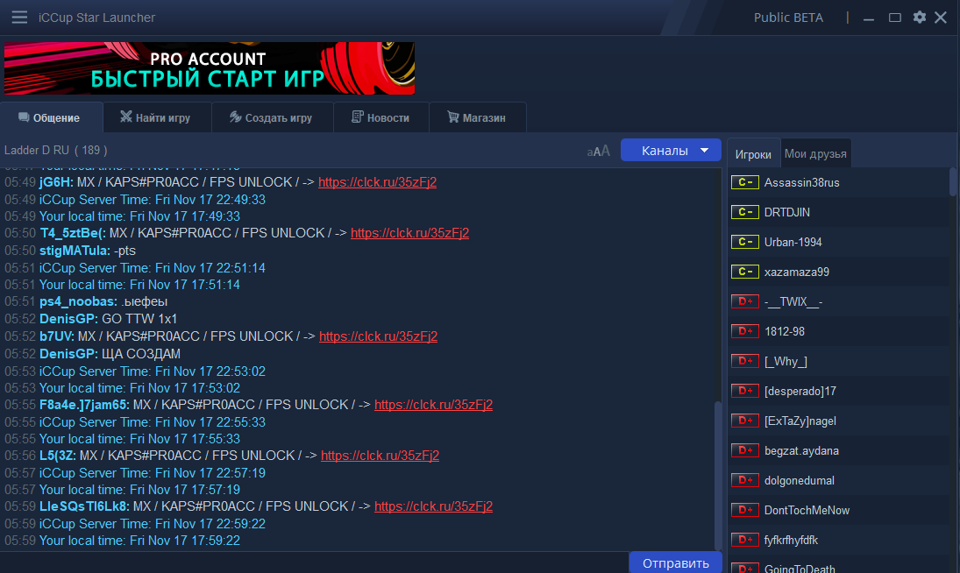
Task: Click nickname stigMATula in chat
Action: [75, 251]
